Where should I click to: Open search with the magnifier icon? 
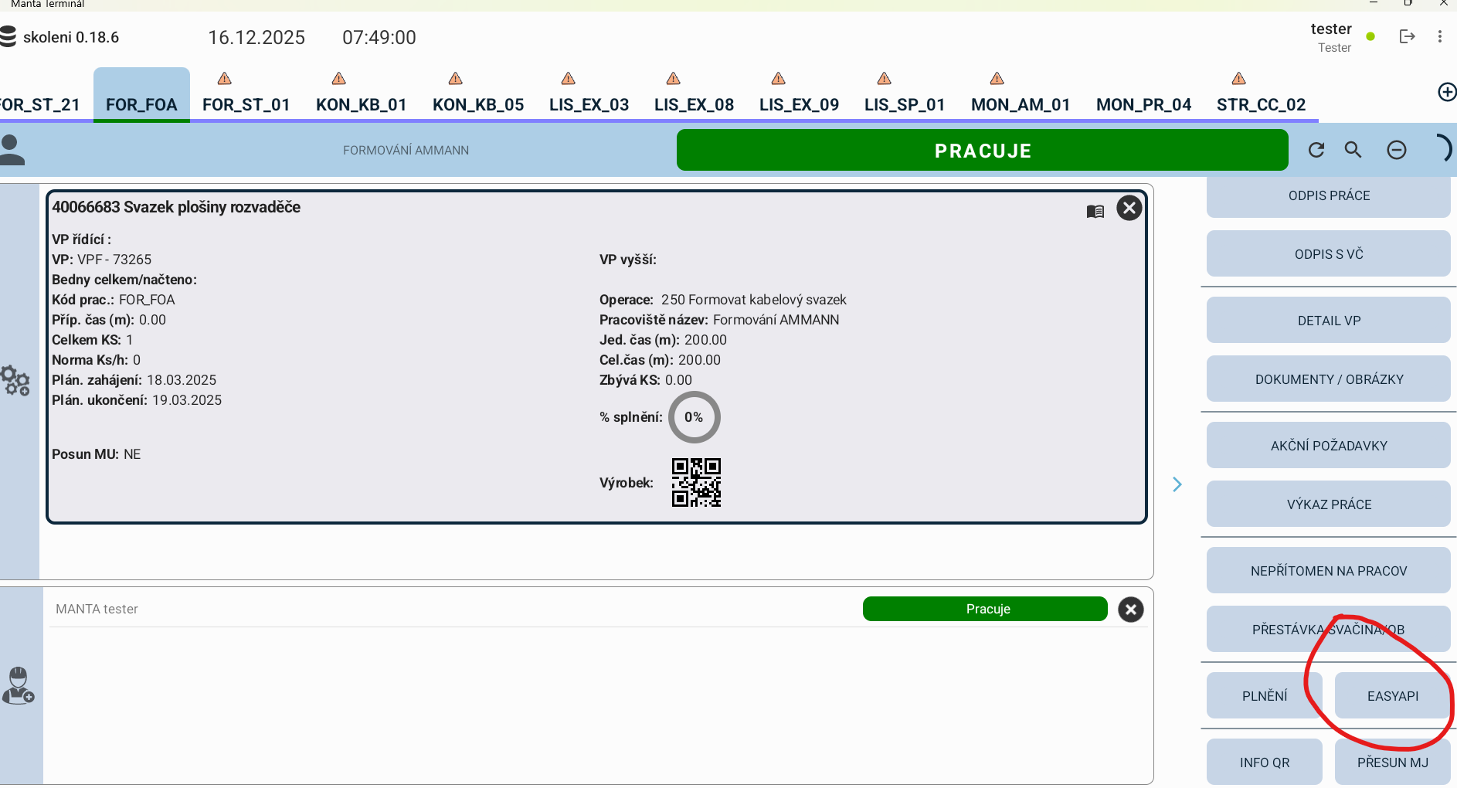[1353, 150]
